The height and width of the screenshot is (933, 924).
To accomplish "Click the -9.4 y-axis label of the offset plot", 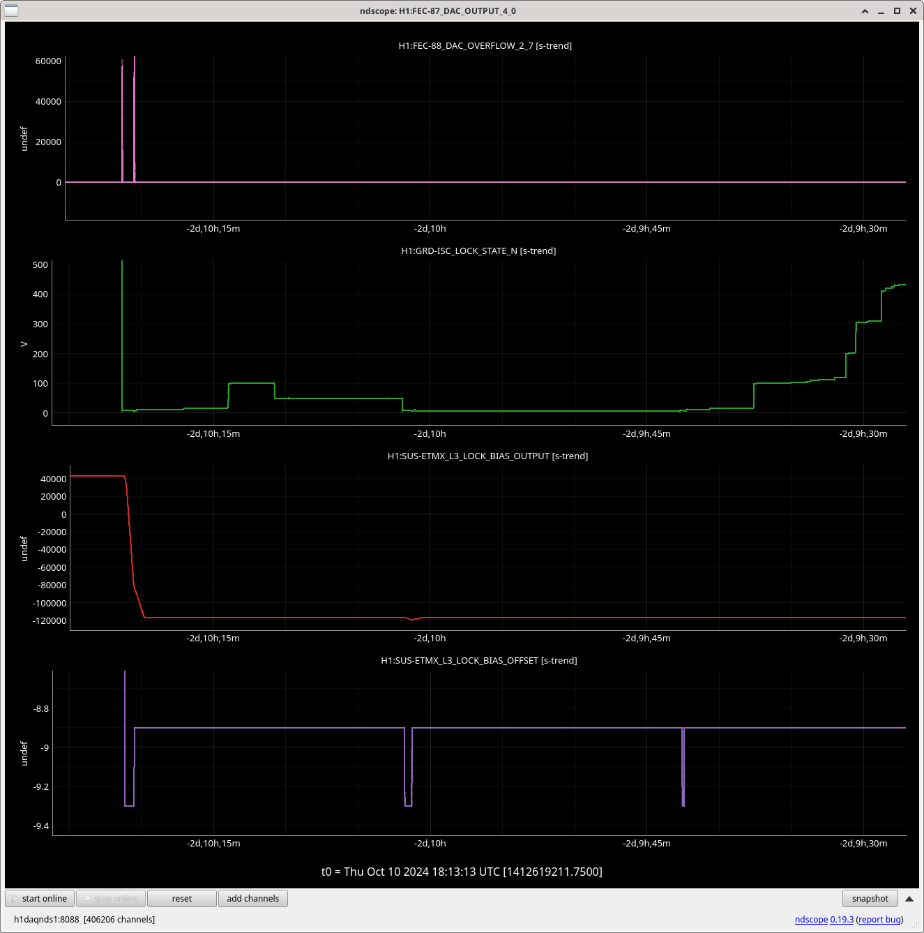I will (x=41, y=826).
